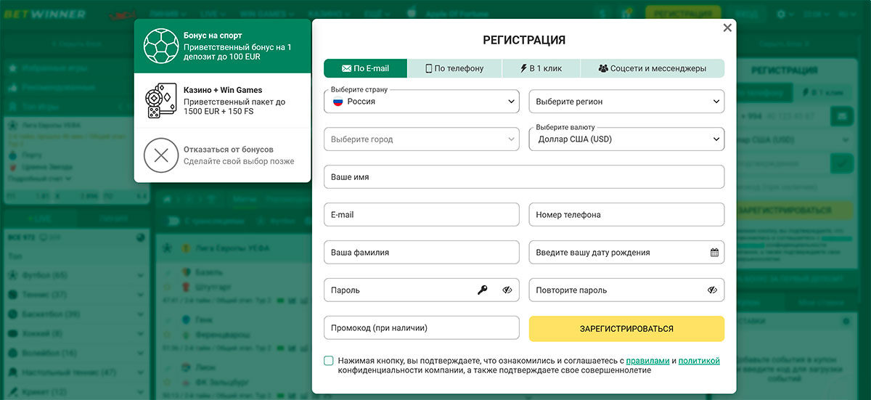Click the key icon to generate password

coord(483,290)
